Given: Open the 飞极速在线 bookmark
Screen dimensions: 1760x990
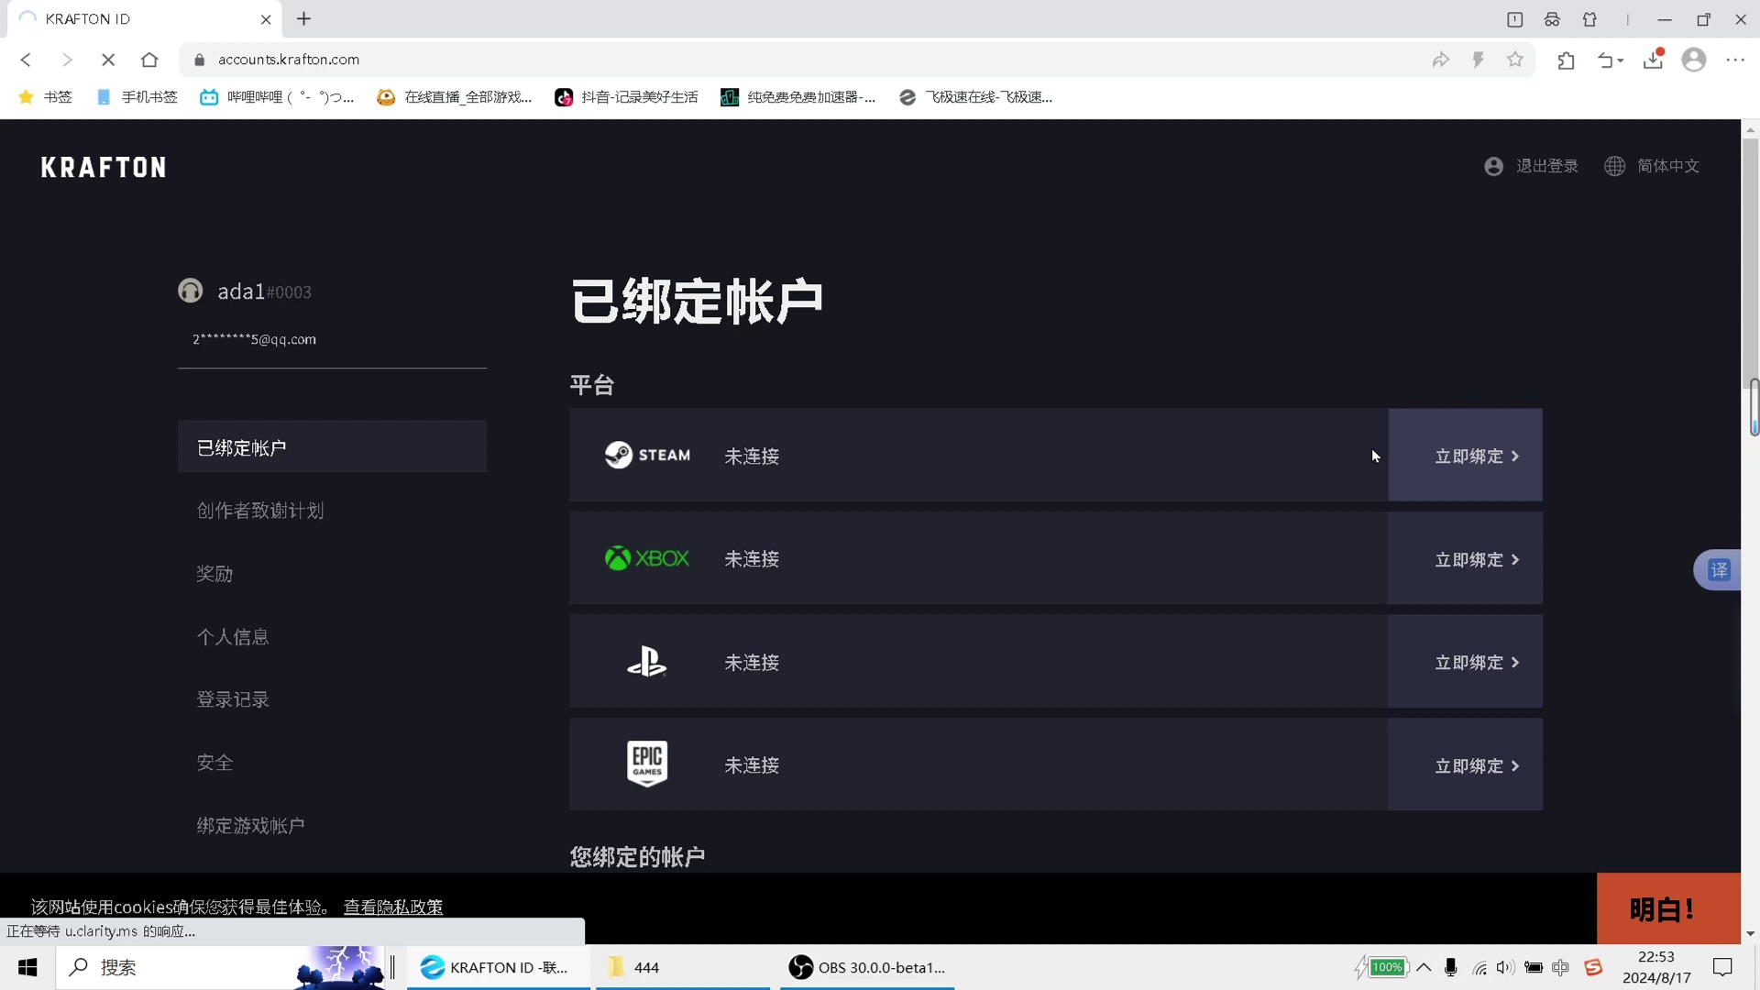Looking at the screenshot, I should [975, 97].
